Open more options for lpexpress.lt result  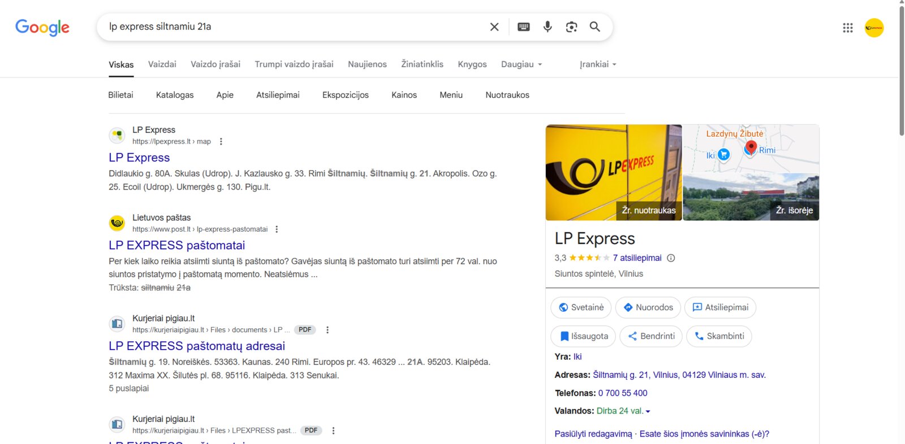click(221, 142)
